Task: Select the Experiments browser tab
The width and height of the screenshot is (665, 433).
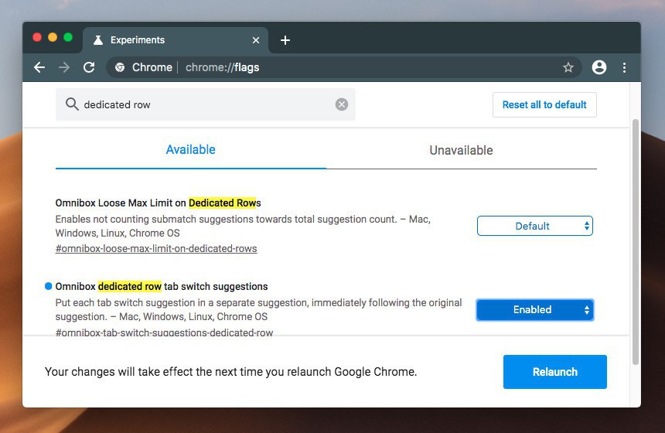Action: pos(176,40)
